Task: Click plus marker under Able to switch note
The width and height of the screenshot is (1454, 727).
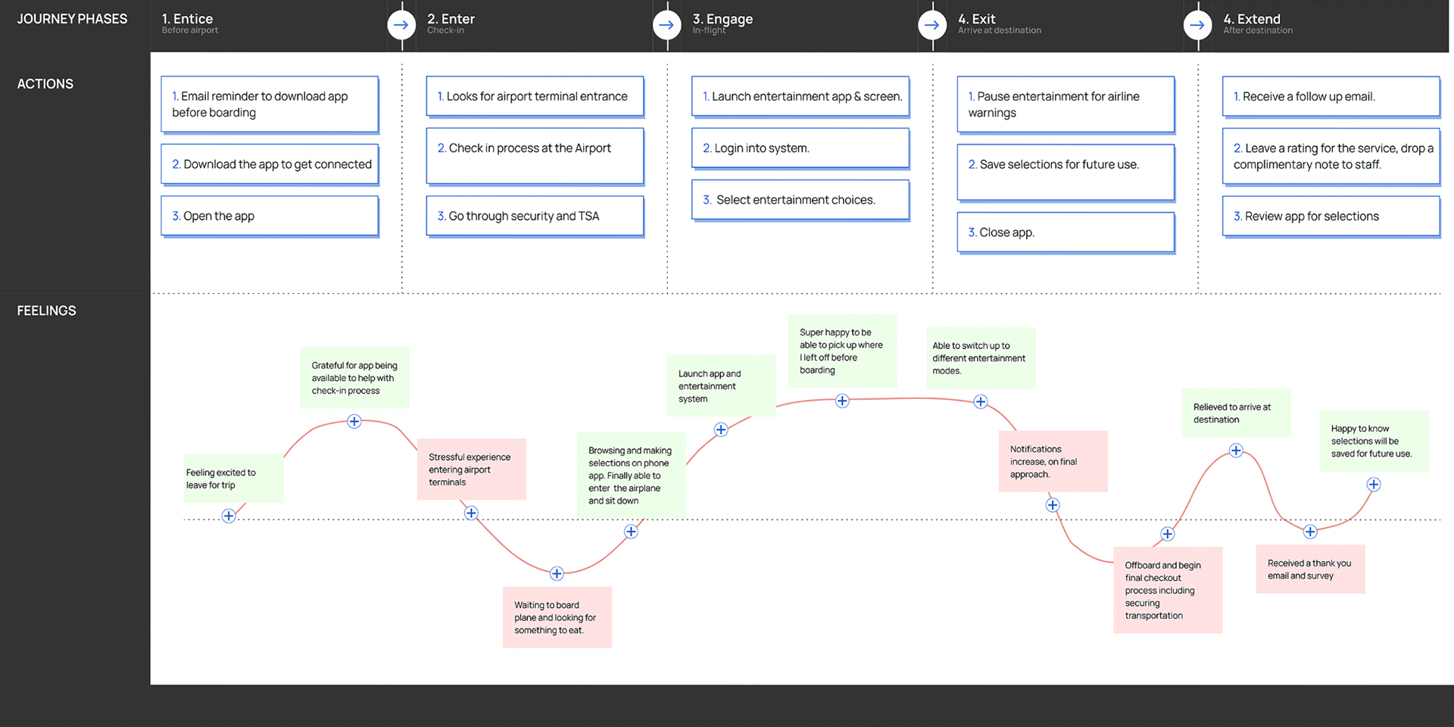Action: 981,401
